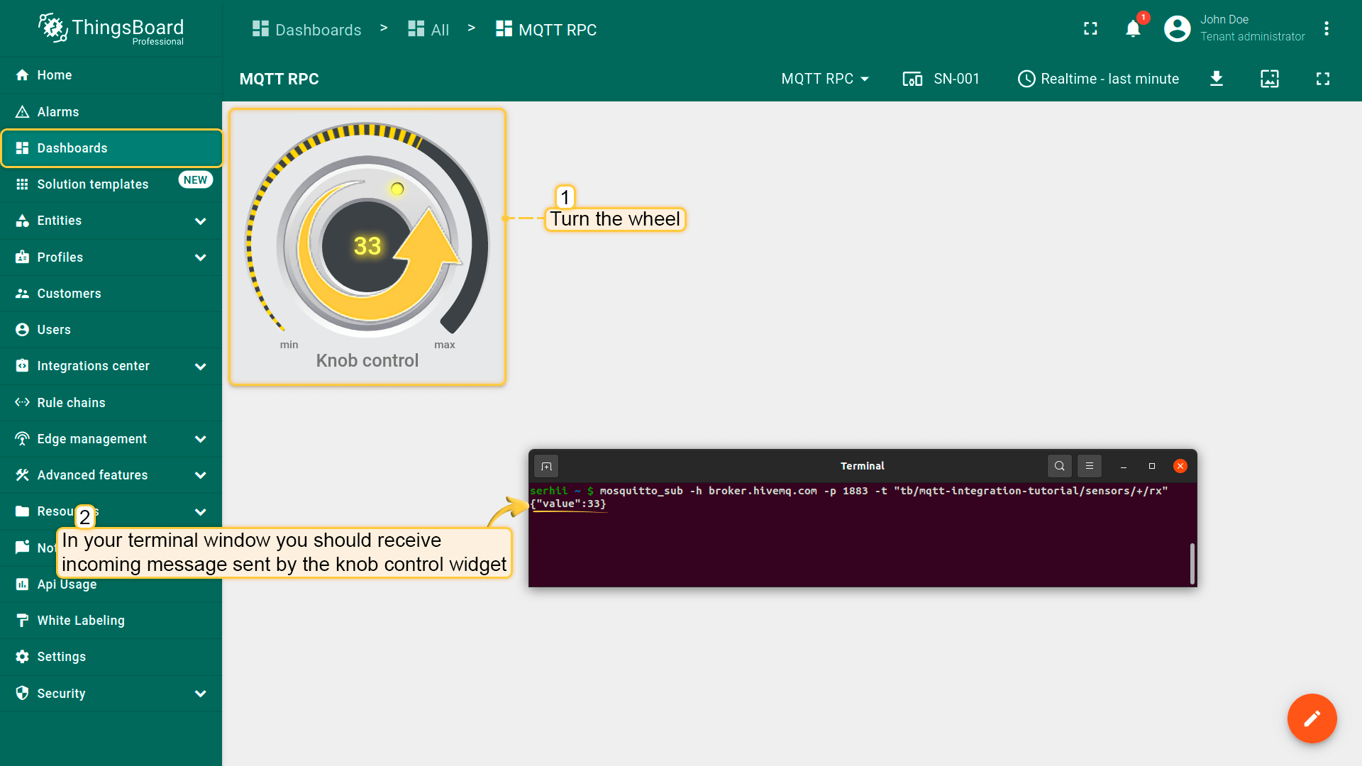Viewport: 1362px width, 766px height.
Task: Toggle dashboard fullscreen in toolbar
Action: coord(1322,79)
